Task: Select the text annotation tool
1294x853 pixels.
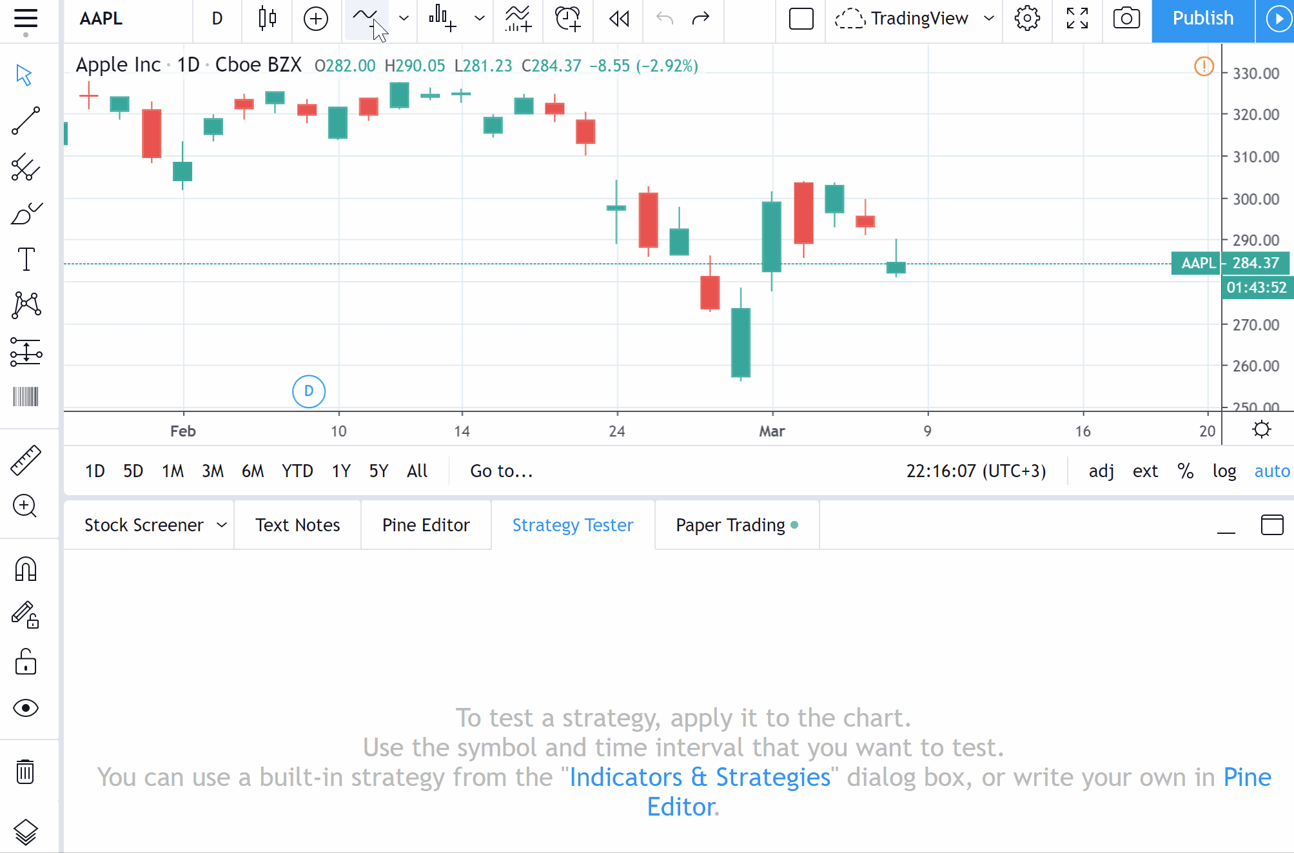Action: (x=26, y=259)
